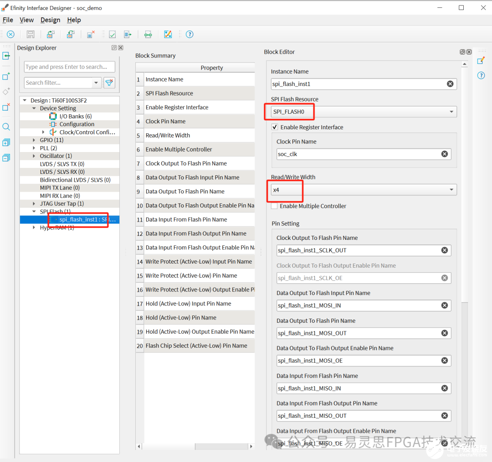
Task: Open the Design menu
Action: click(x=50, y=20)
